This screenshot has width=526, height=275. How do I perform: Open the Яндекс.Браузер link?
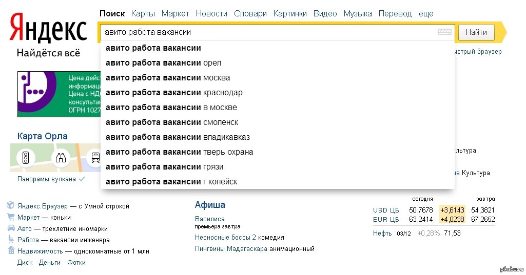tap(43, 206)
